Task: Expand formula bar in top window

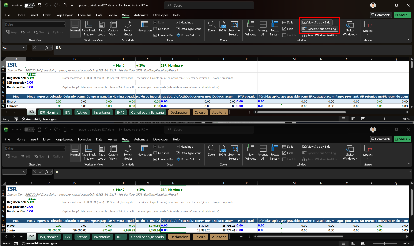Action: point(410,47)
